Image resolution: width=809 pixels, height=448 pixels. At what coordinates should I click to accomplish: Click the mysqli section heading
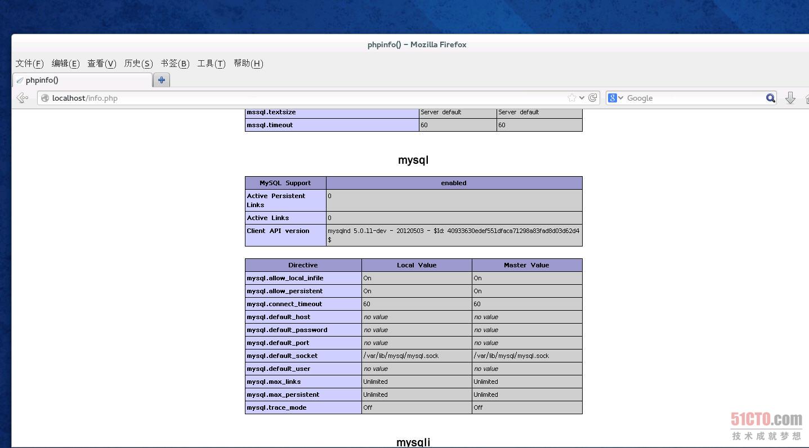click(x=413, y=442)
